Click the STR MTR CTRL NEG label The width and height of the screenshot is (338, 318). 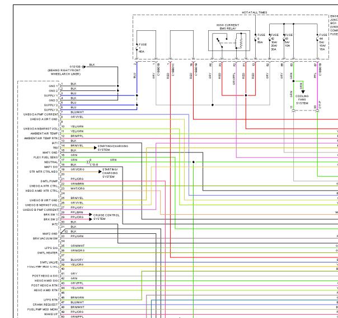point(44,172)
